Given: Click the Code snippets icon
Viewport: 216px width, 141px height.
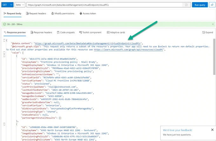Looking at the screenshot, I should pyautogui.click(x=58, y=32).
